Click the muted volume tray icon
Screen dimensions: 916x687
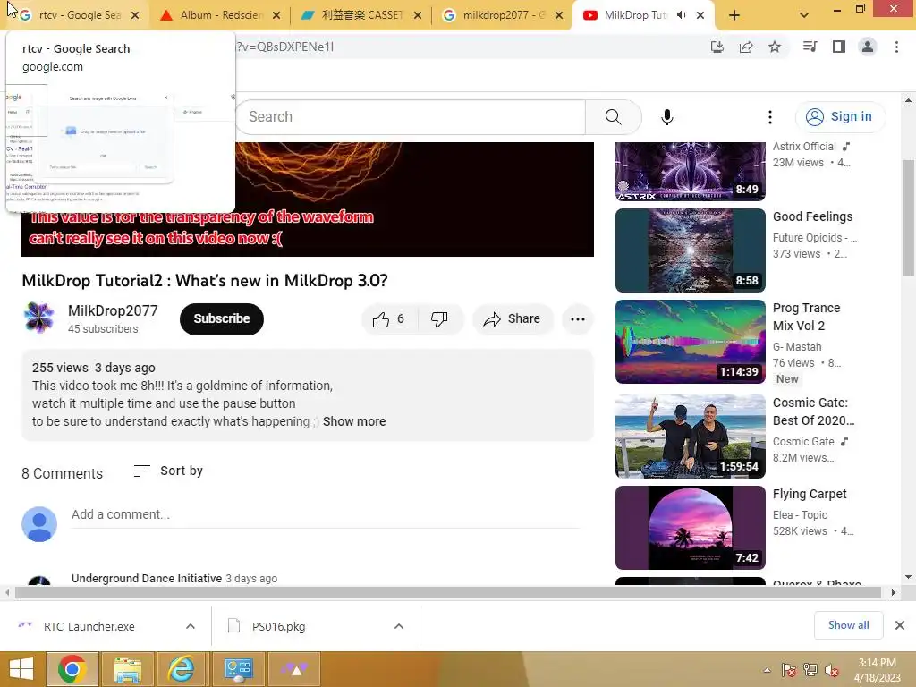[x=832, y=670]
